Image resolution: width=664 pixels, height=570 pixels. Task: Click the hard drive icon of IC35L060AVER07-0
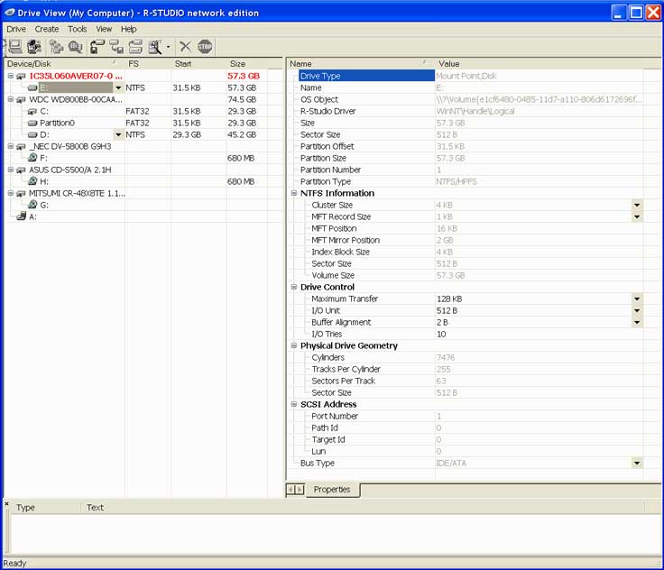[21, 77]
